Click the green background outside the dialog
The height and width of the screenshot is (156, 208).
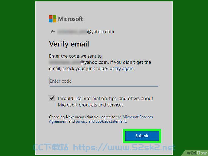[17, 78]
